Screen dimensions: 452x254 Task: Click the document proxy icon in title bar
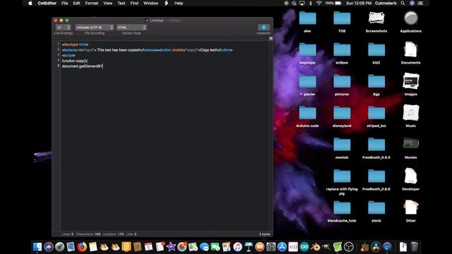[146, 20]
